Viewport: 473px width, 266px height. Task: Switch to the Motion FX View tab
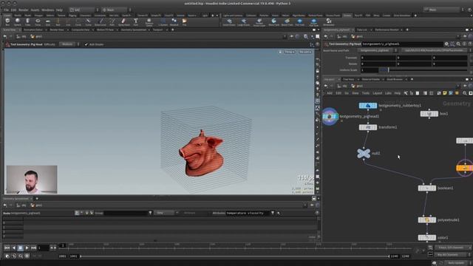(x=105, y=30)
